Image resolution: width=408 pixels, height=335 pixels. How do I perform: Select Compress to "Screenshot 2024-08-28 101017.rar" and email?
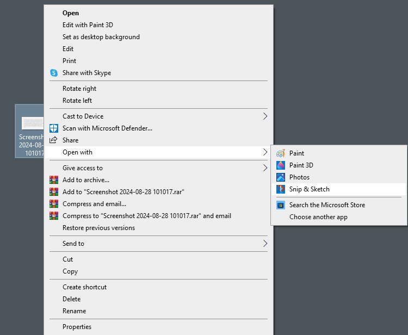coord(158,216)
